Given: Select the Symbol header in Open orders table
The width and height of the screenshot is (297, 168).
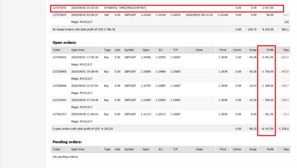Looking at the screenshot, I should 129,50.
